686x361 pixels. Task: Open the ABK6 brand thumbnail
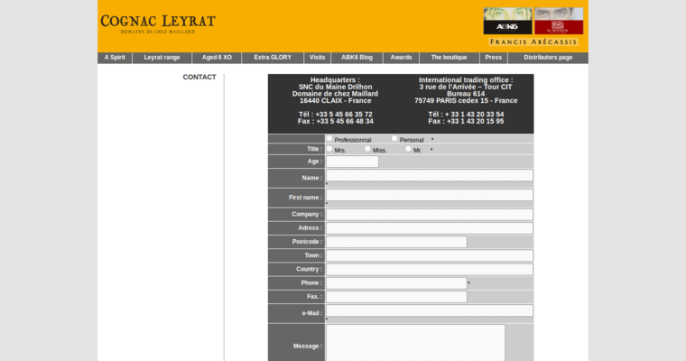(x=507, y=21)
